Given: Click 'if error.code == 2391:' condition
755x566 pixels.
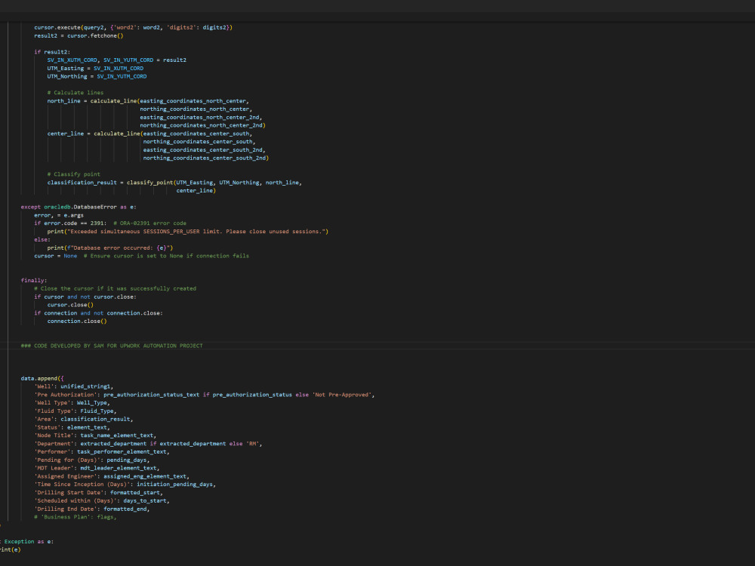Looking at the screenshot, I should (x=70, y=223).
